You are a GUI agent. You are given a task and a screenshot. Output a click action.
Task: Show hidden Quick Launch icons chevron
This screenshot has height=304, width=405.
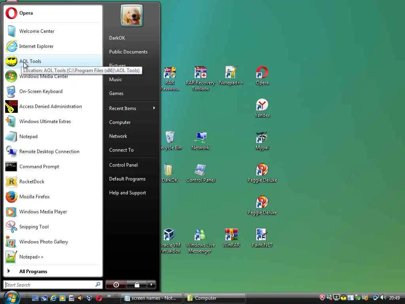[x=109, y=296]
